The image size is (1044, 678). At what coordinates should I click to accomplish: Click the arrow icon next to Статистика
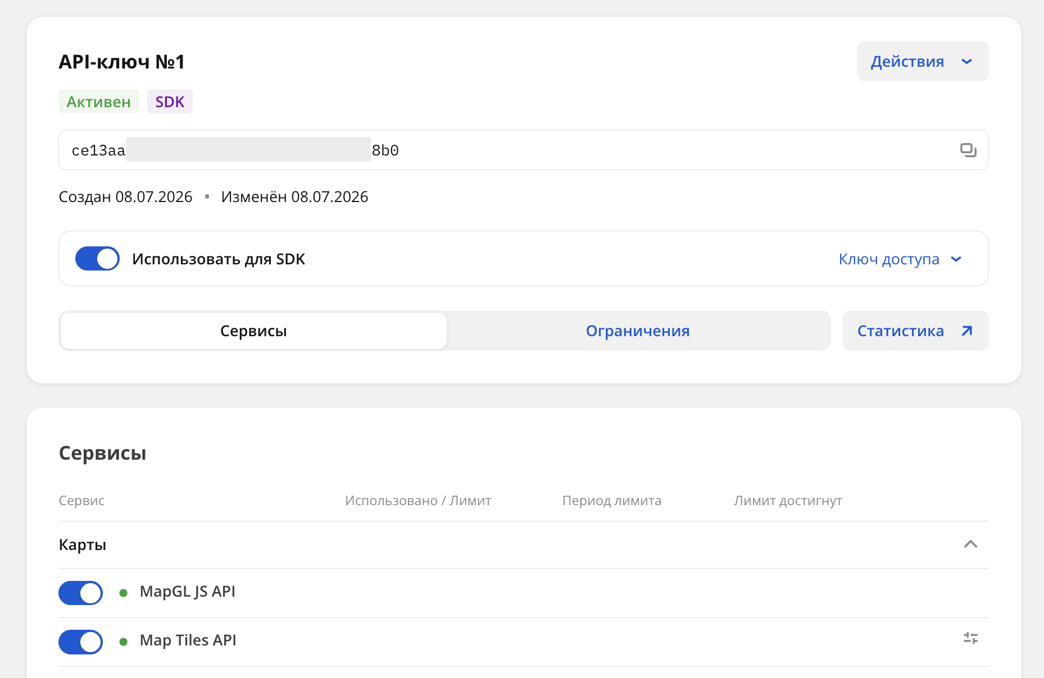[x=966, y=331]
